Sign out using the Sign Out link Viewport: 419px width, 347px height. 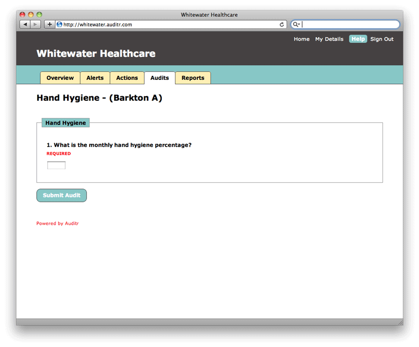(x=382, y=39)
